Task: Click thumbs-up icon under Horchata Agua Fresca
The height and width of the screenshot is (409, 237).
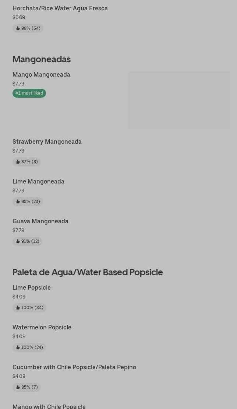Action: (x=18, y=28)
